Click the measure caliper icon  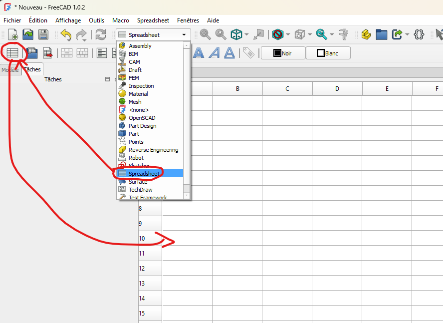(x=344, y=34)
